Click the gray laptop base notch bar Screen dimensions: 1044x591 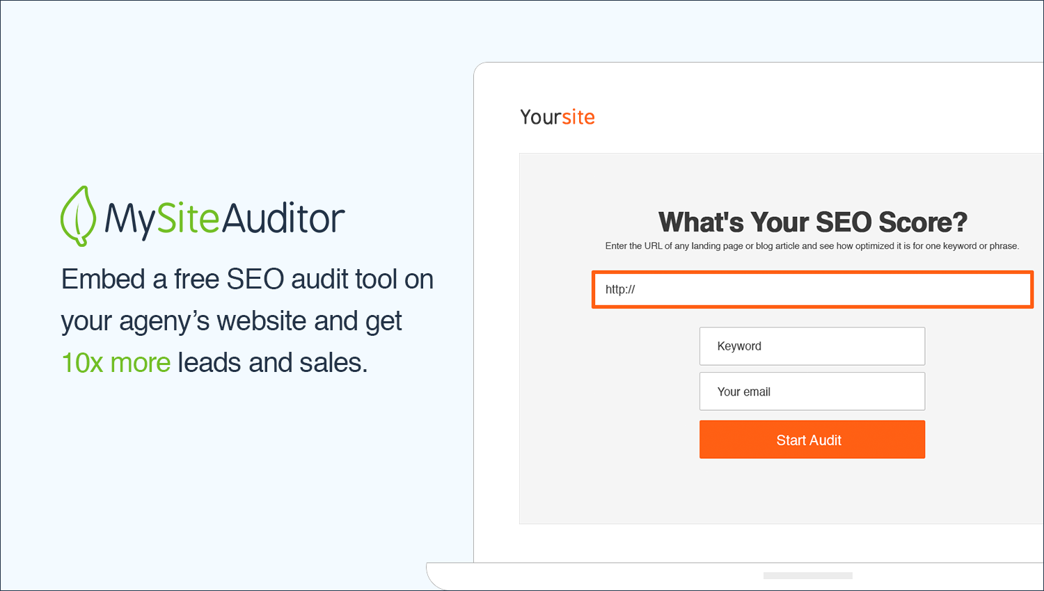point(807,576)
